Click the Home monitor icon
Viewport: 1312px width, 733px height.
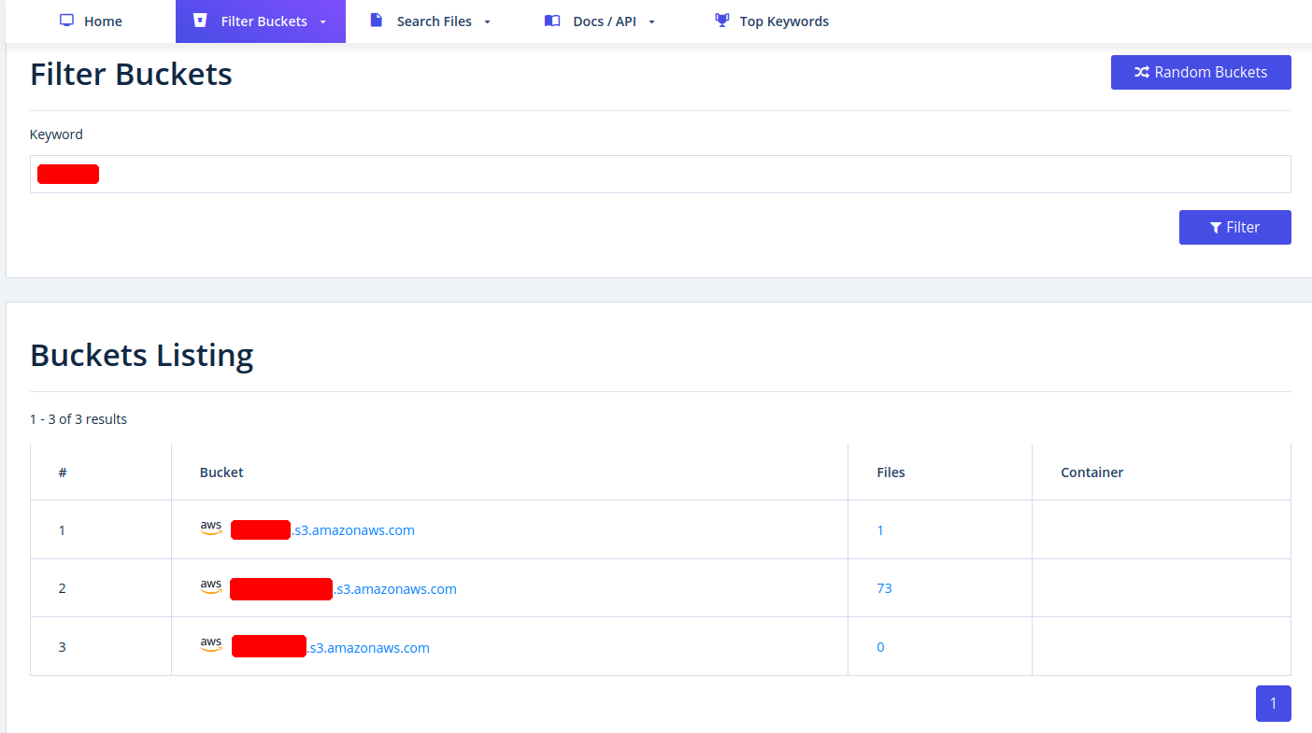tap(66, 21)
